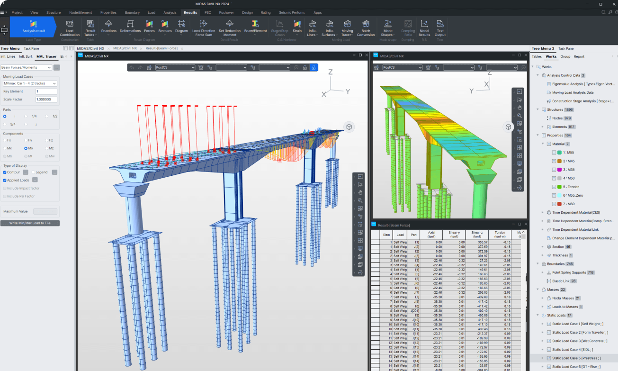
Task: Uncheck the Contour checkbox
Action: 5,172
